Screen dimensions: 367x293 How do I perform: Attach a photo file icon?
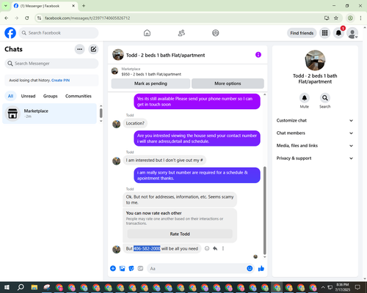coord(122,269)
